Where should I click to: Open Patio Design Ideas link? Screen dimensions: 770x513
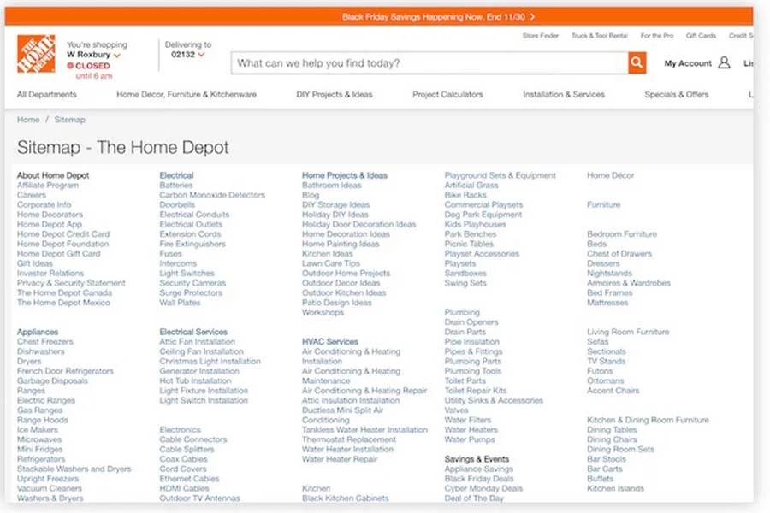[337, 303]
